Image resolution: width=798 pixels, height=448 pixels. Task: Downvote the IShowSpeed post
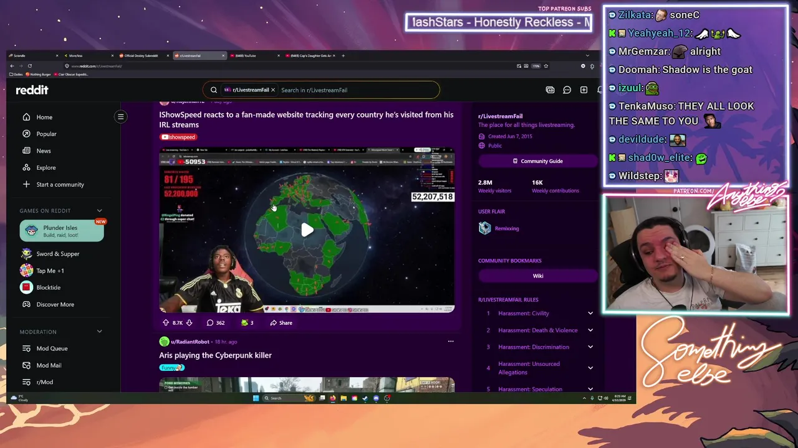coord(189,323)
